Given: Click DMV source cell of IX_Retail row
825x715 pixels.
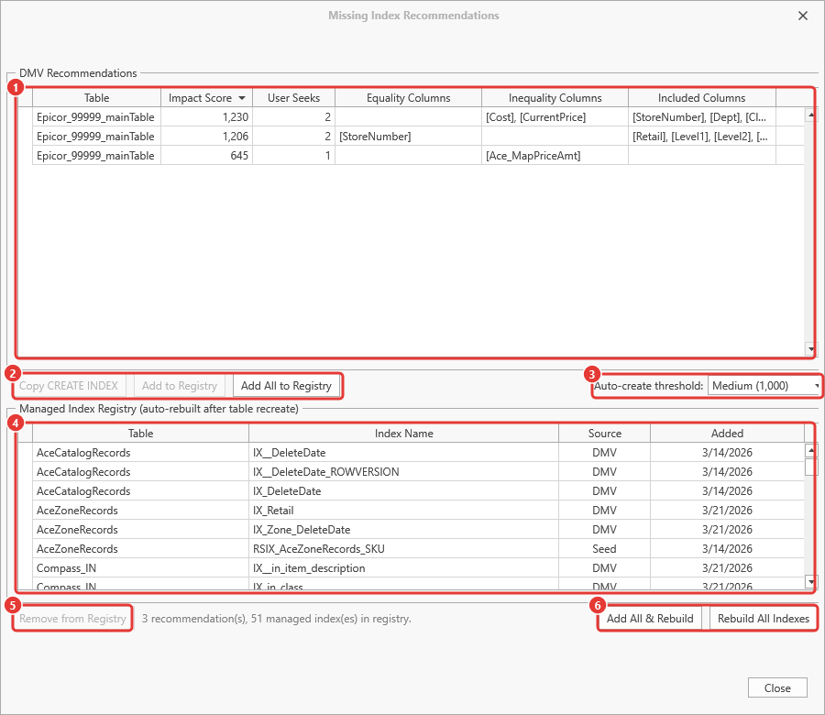Looking at the screenshot, I should [605, 511].
